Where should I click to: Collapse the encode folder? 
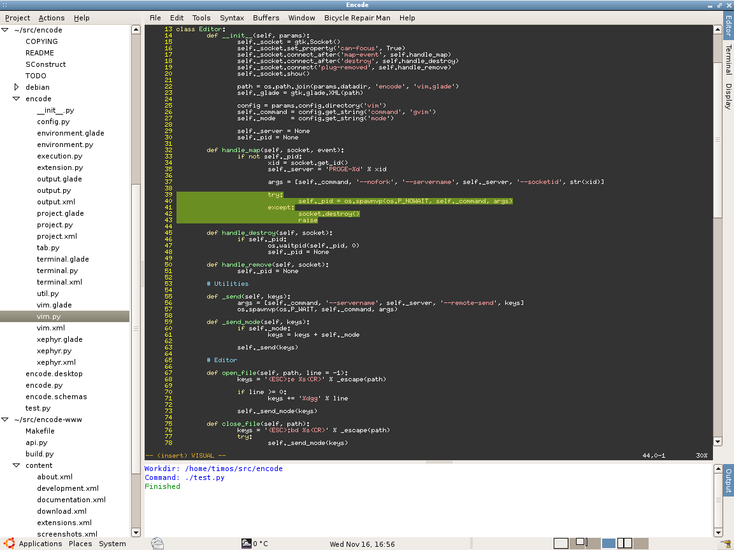click(x=17, y=99)
